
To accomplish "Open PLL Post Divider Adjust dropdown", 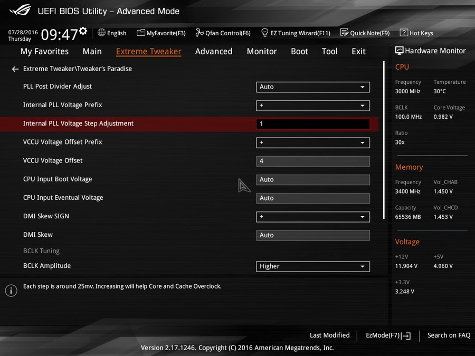I will 313,87.
